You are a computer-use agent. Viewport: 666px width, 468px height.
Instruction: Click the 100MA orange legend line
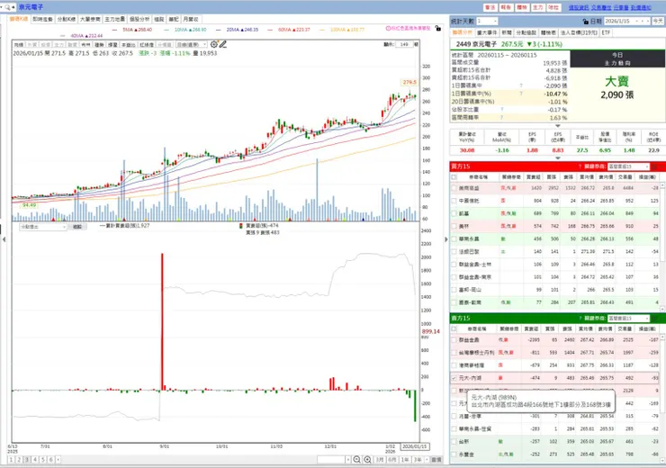point(341,30)
